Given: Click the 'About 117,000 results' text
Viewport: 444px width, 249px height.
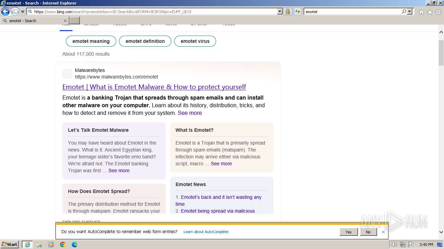Looking at the screenshot, I should coord(86,54).
